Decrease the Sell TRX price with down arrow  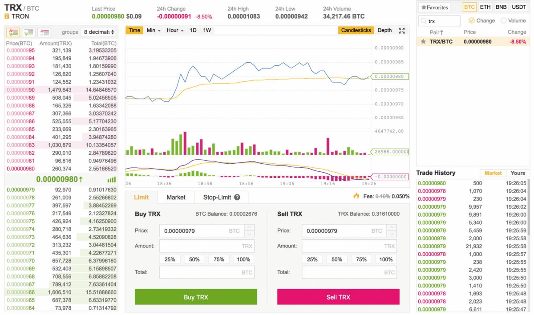pyautogui.click(x=392, y=234)
